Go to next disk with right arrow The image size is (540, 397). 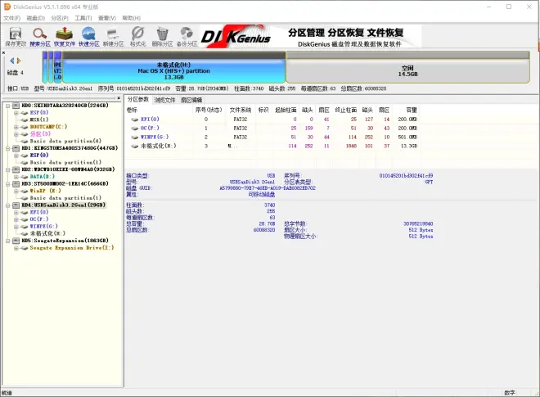(19, 61)
